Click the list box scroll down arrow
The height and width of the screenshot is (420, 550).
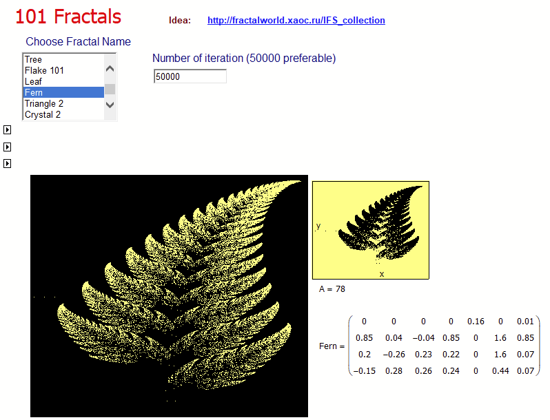[x=110, y=105]
